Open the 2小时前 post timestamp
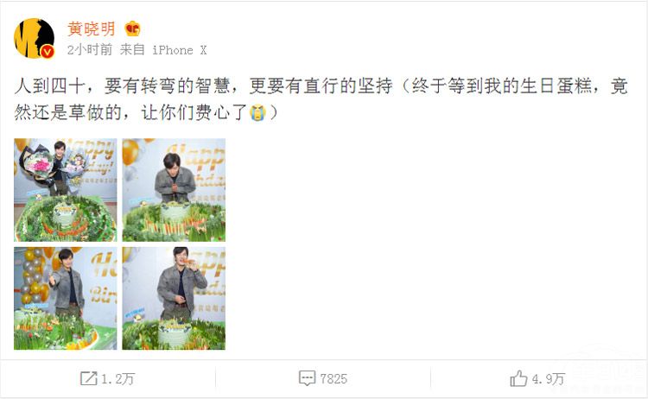Image resolution: width=648 pixels, height=399 pixels. (90, 50)
